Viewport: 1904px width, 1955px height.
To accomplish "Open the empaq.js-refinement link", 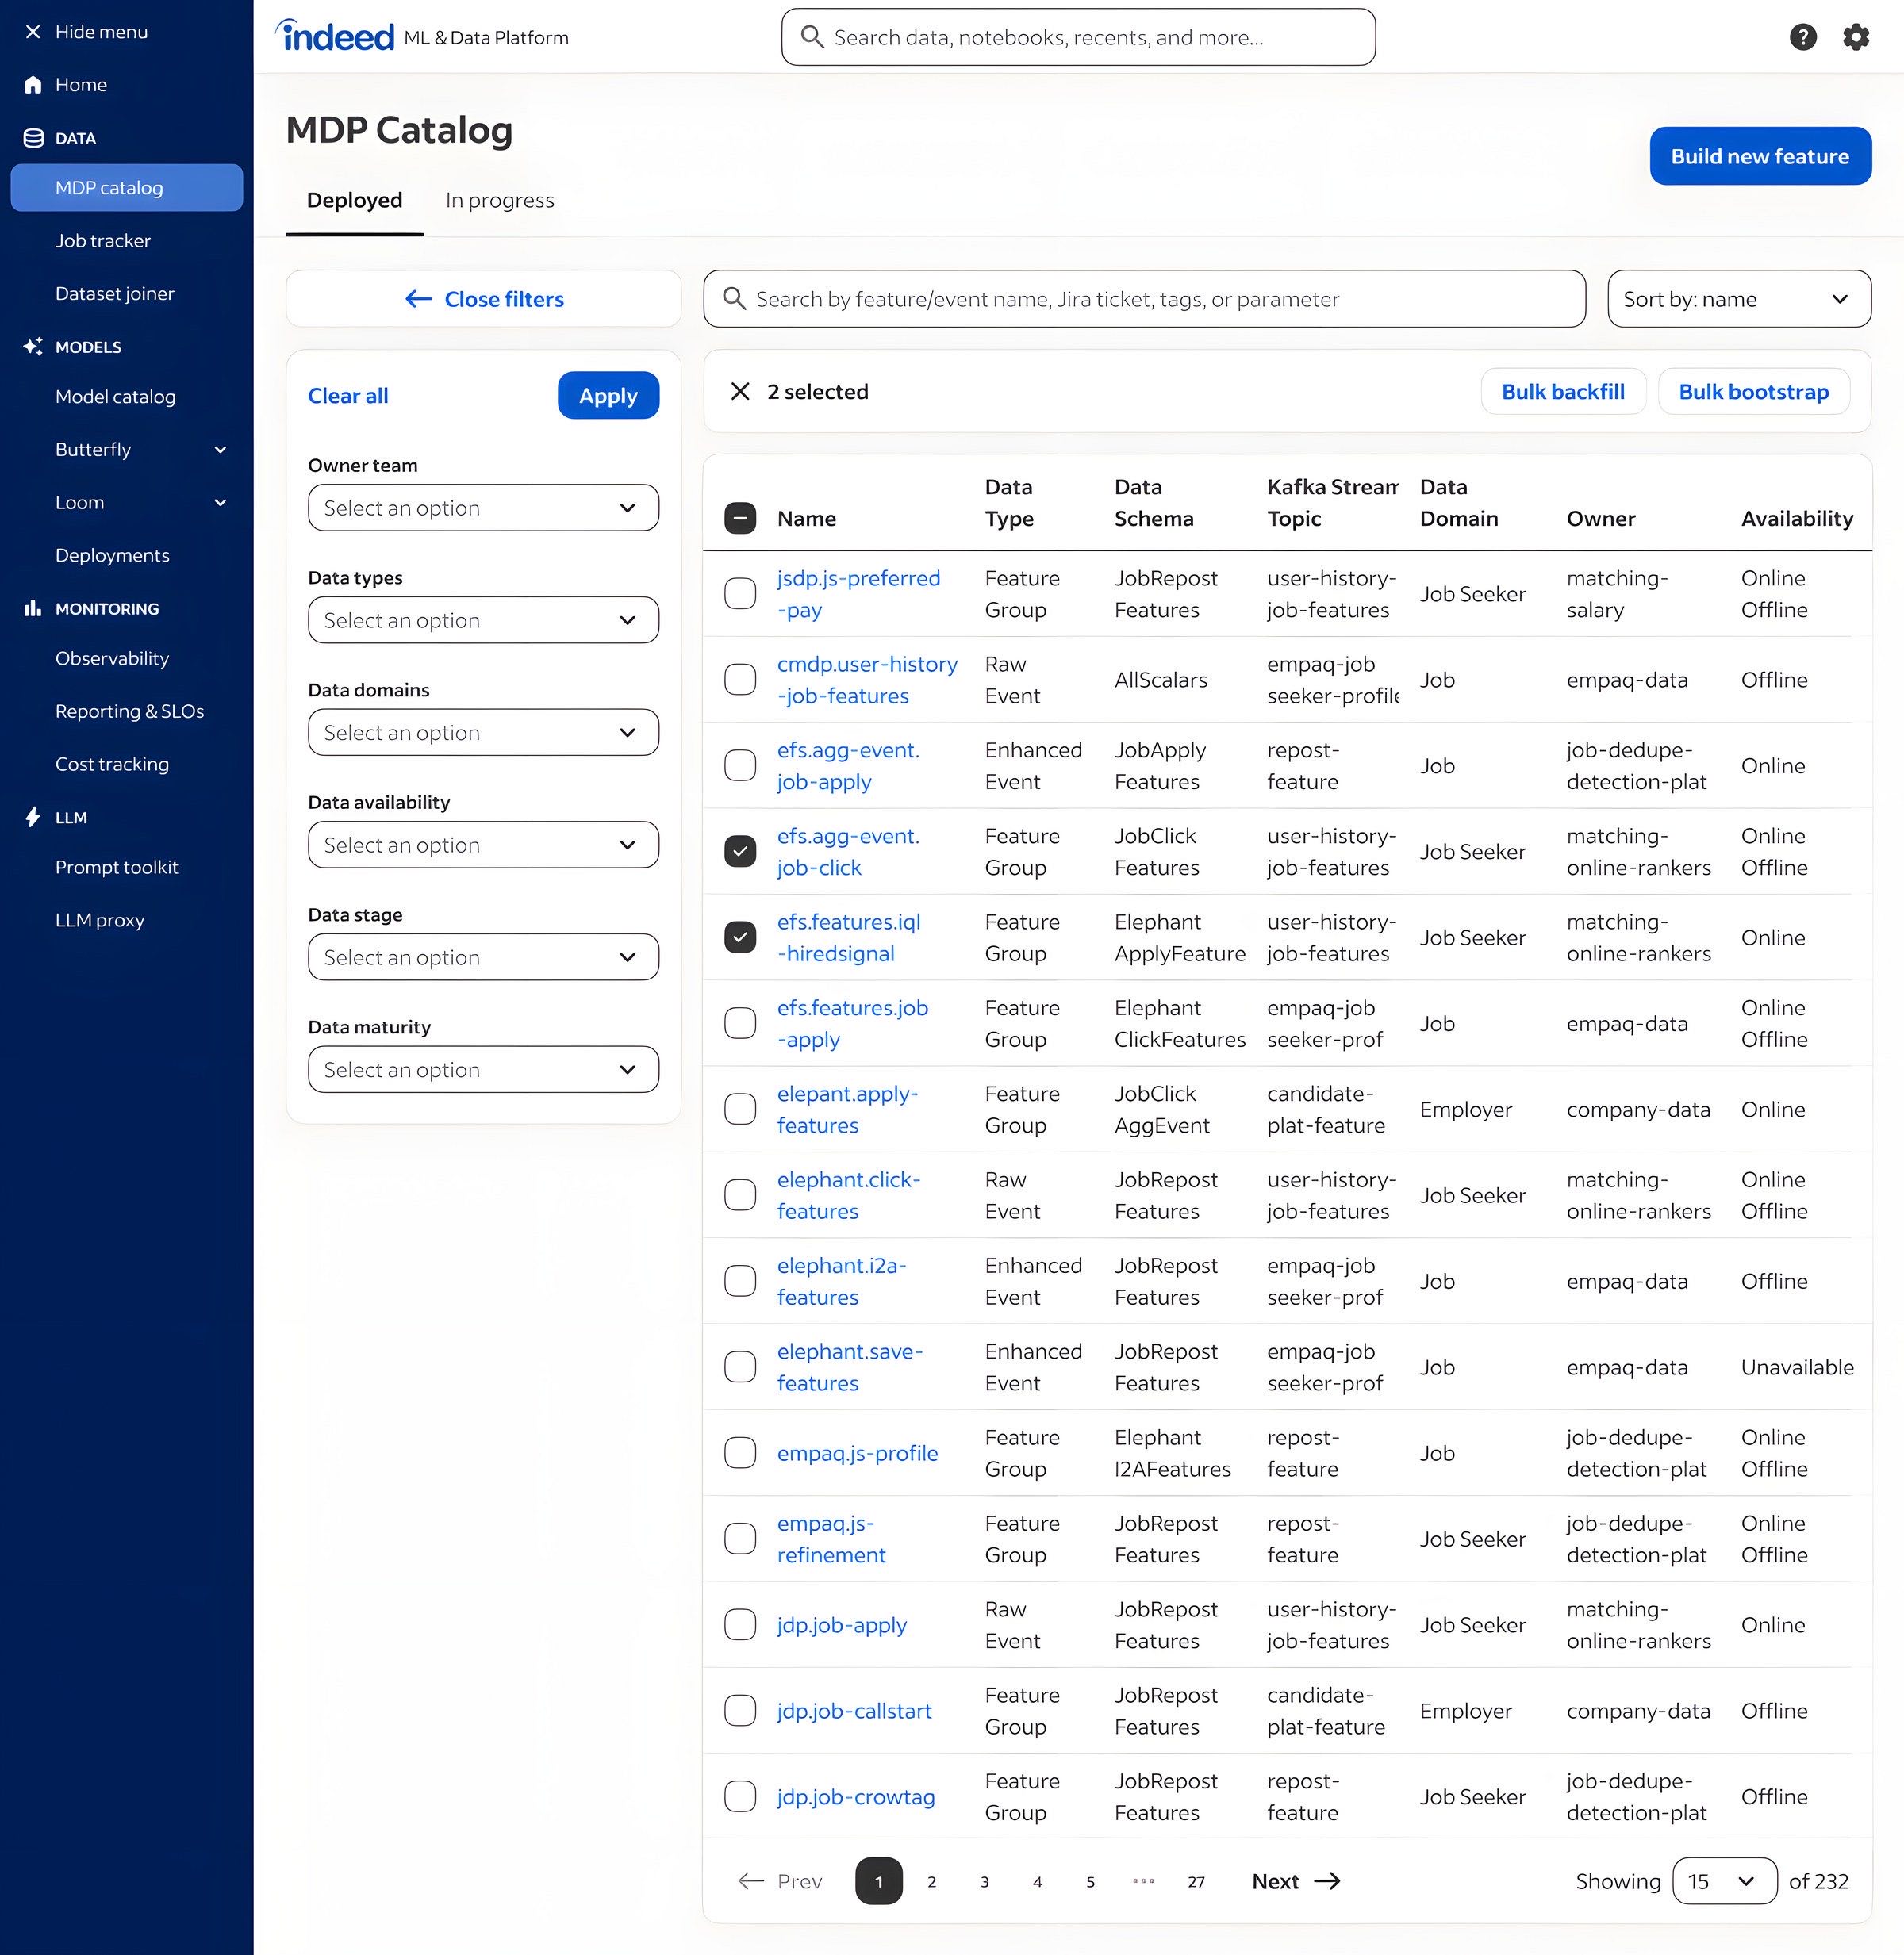I will (831, 1539).
